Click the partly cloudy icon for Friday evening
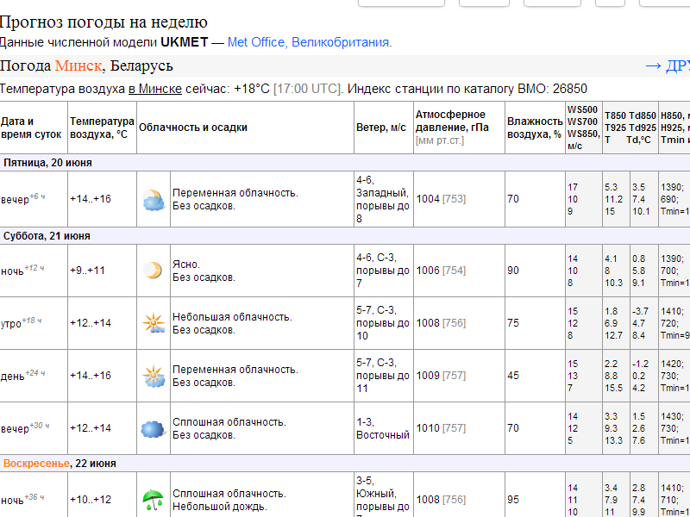 coord(154,200)
